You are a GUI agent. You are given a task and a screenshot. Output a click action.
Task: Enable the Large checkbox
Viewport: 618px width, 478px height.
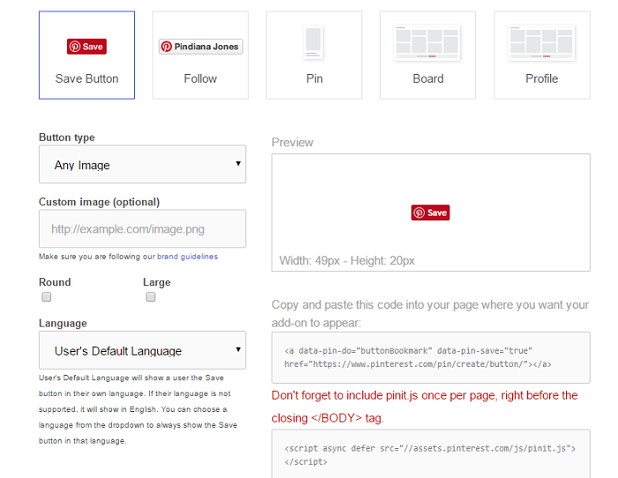(151, 297)
